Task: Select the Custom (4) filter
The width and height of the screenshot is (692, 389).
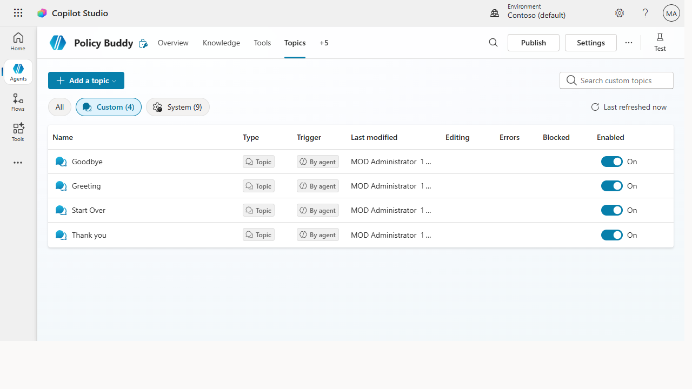Action: click(x=109, y=107)
